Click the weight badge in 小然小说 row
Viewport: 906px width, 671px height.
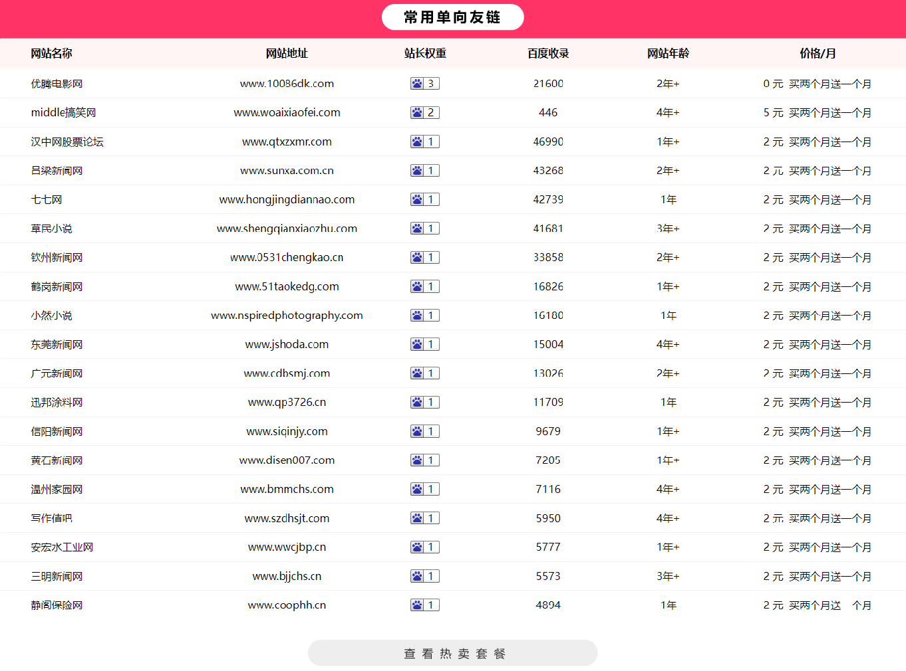click(x=424, y=316)
